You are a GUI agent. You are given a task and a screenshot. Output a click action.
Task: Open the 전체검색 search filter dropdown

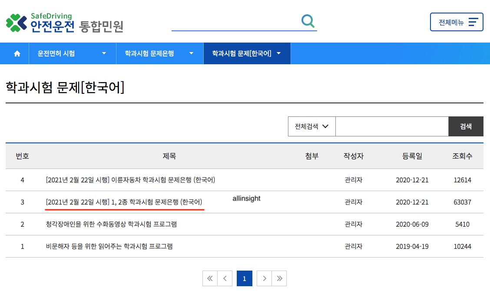[311, 126]
